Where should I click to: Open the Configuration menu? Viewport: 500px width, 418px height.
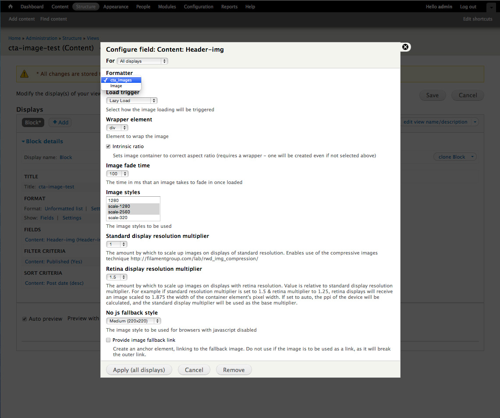(199, 7)
